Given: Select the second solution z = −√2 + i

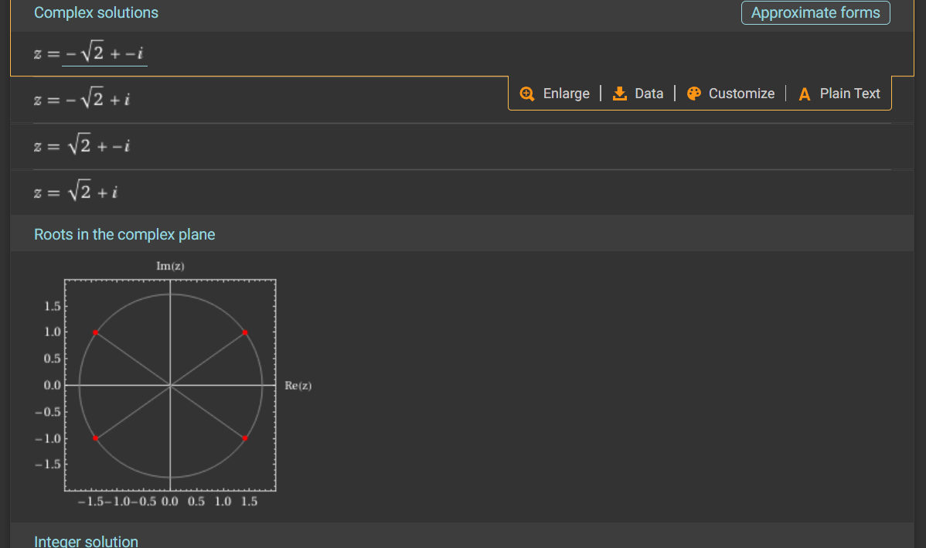Looking at the screenshot, I should 81,100.
